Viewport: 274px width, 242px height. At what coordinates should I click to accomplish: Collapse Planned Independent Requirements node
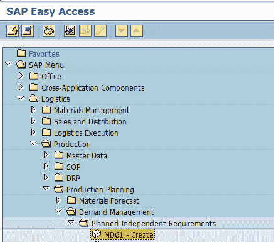(71, 222)
